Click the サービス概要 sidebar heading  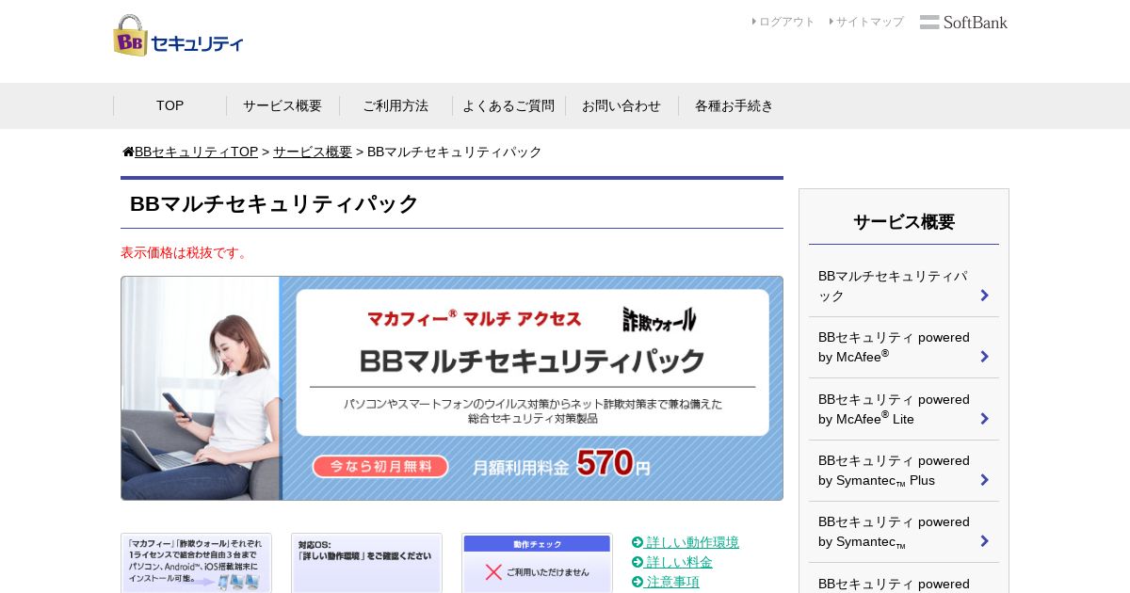click(904, 222)
